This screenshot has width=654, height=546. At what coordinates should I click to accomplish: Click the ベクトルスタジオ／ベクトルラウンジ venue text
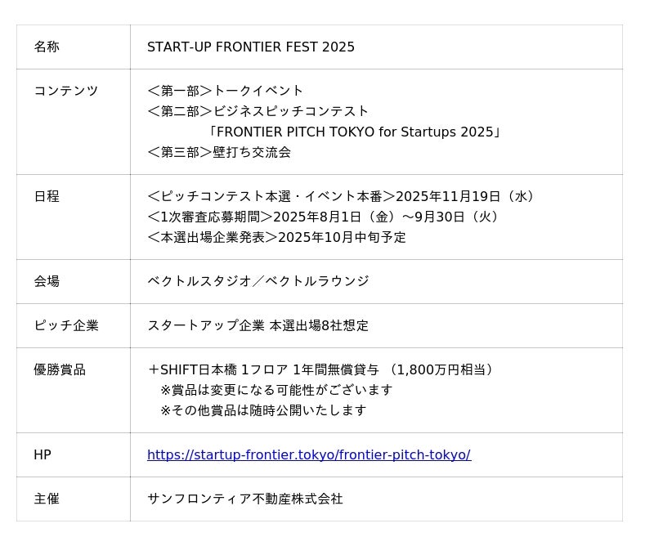[258, 281]
